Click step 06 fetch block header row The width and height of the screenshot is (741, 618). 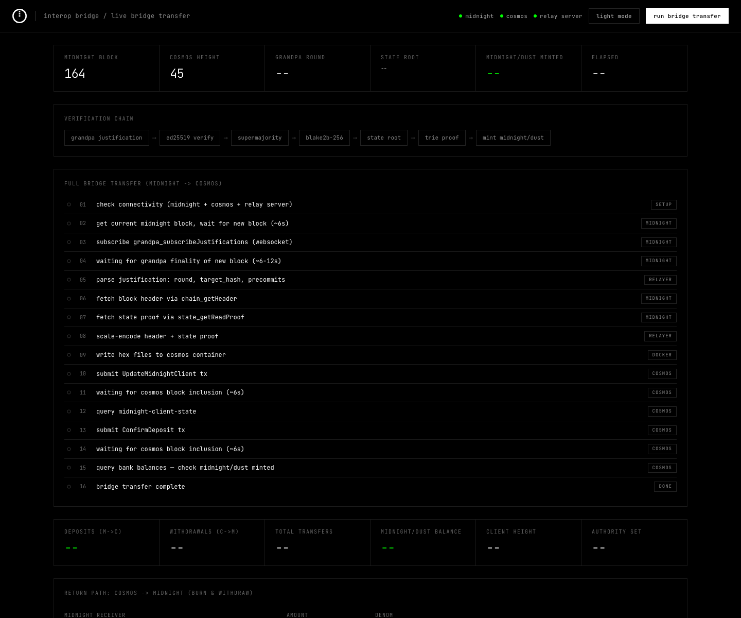click(x=370, y=299)
